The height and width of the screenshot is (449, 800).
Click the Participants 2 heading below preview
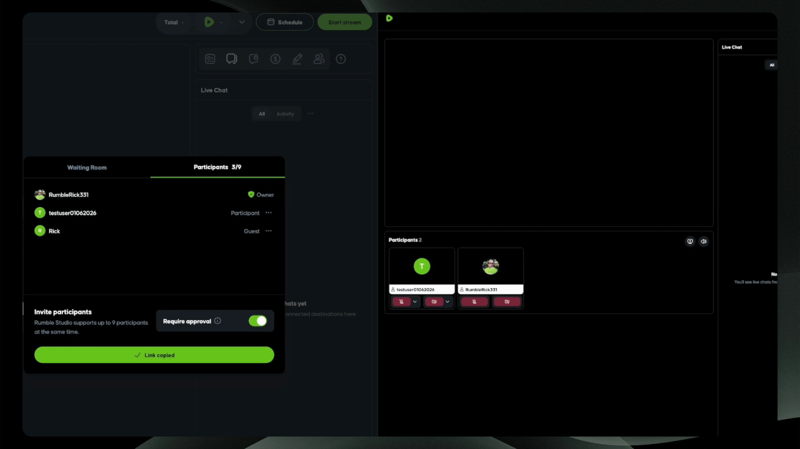tap(405, 240)
